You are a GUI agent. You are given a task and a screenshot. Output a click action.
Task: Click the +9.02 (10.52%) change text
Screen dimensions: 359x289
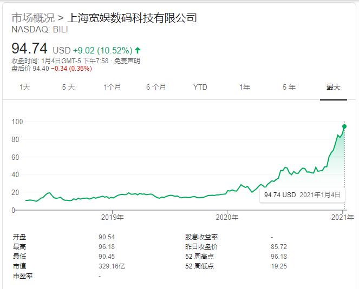102,50
